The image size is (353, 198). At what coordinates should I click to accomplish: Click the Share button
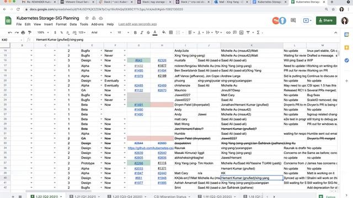(x=326, y=20)
